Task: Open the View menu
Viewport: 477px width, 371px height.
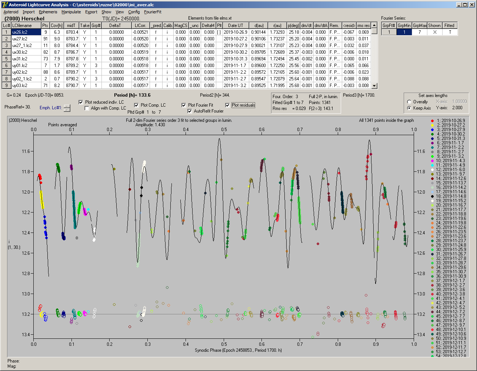Action: [120, 12]
